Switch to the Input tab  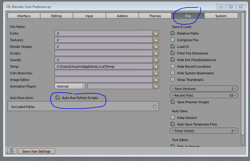tap(89, 16)
